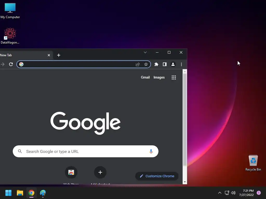Maximize the Chrome window
Screen dimensions: 266x199
click(169, 52)
